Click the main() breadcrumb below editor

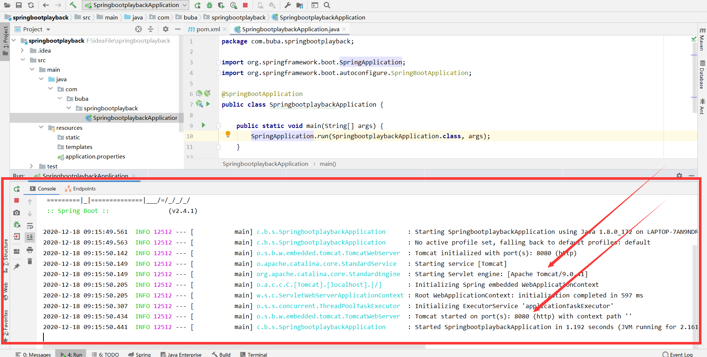[328, 164]
